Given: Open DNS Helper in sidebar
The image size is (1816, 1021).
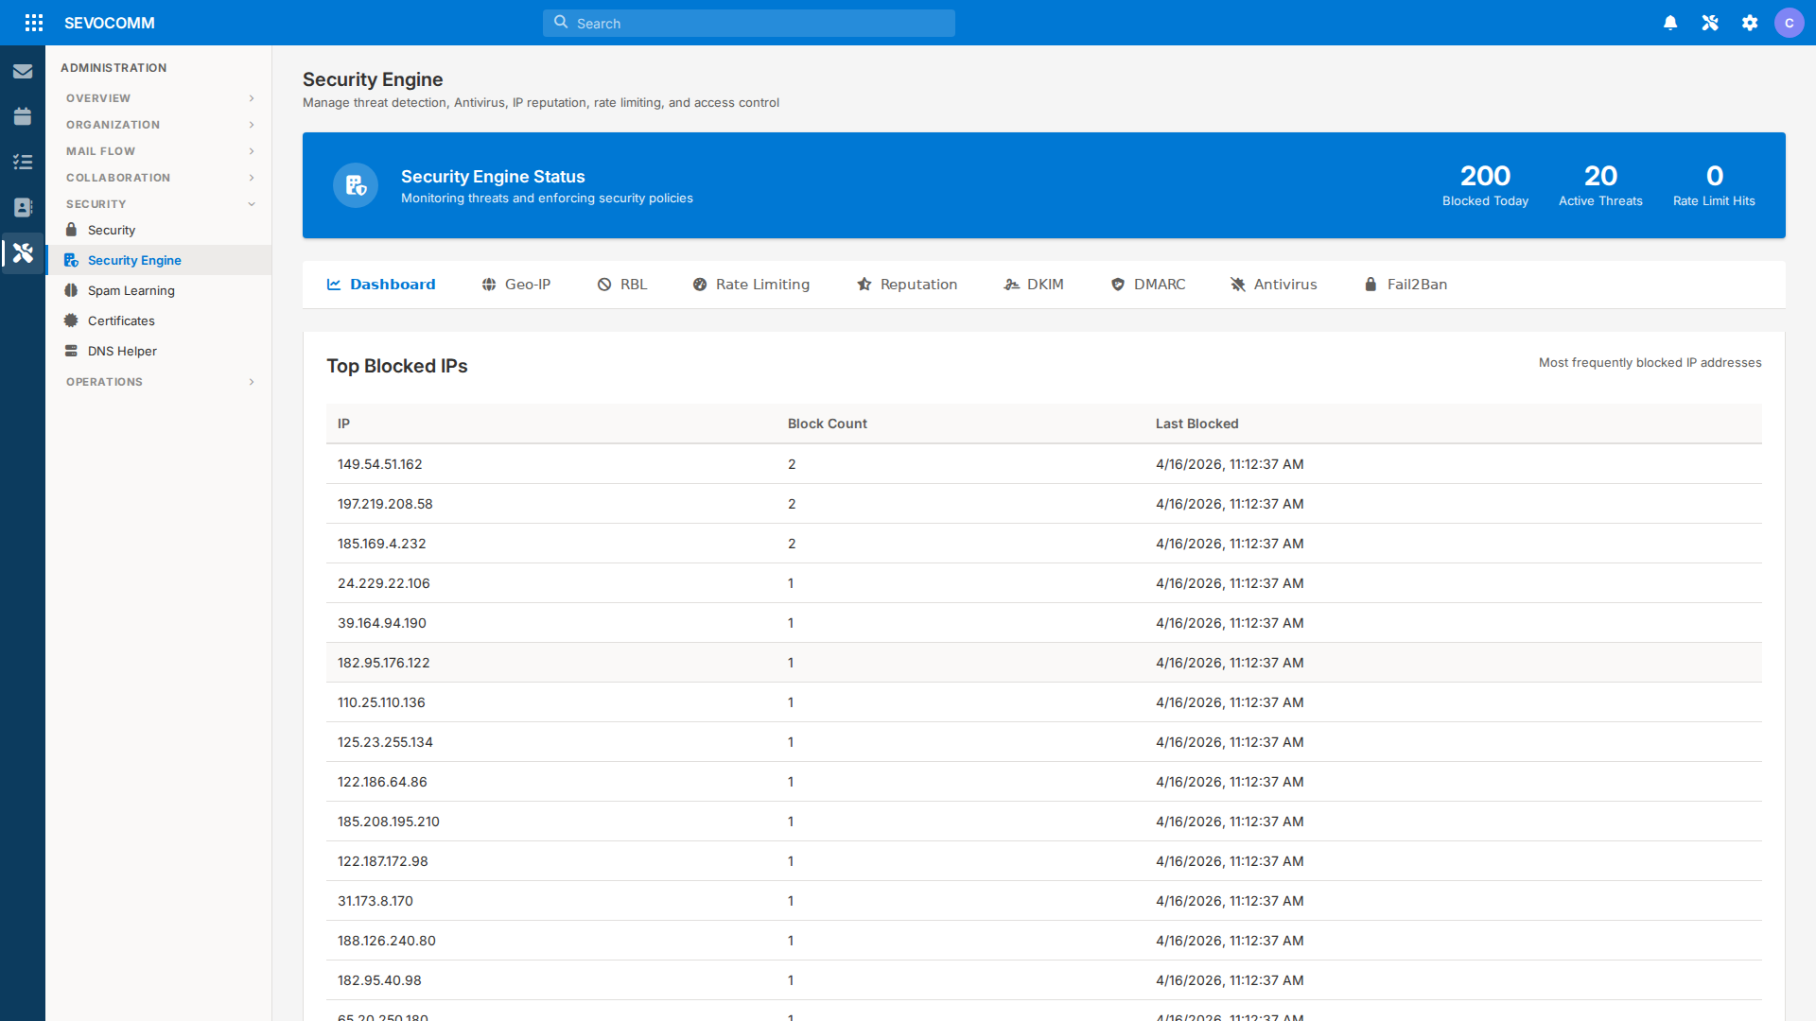Looking at the screenshot, I should click(x=122, y=351).
